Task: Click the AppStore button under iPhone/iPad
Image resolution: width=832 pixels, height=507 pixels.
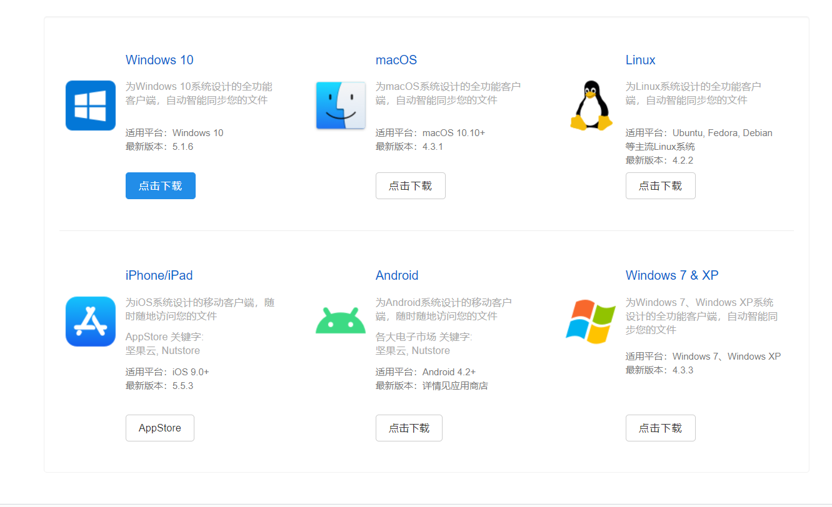Action: tap(159, 428)
